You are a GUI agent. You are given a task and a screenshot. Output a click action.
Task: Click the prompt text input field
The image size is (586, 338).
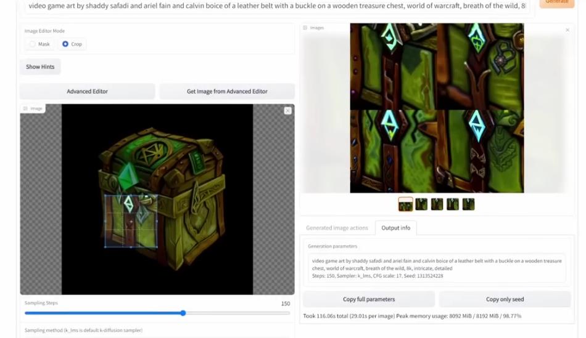(x=277, y=6)
